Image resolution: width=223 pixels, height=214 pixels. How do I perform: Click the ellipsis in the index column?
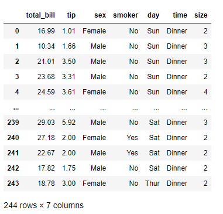click(16, 108)
